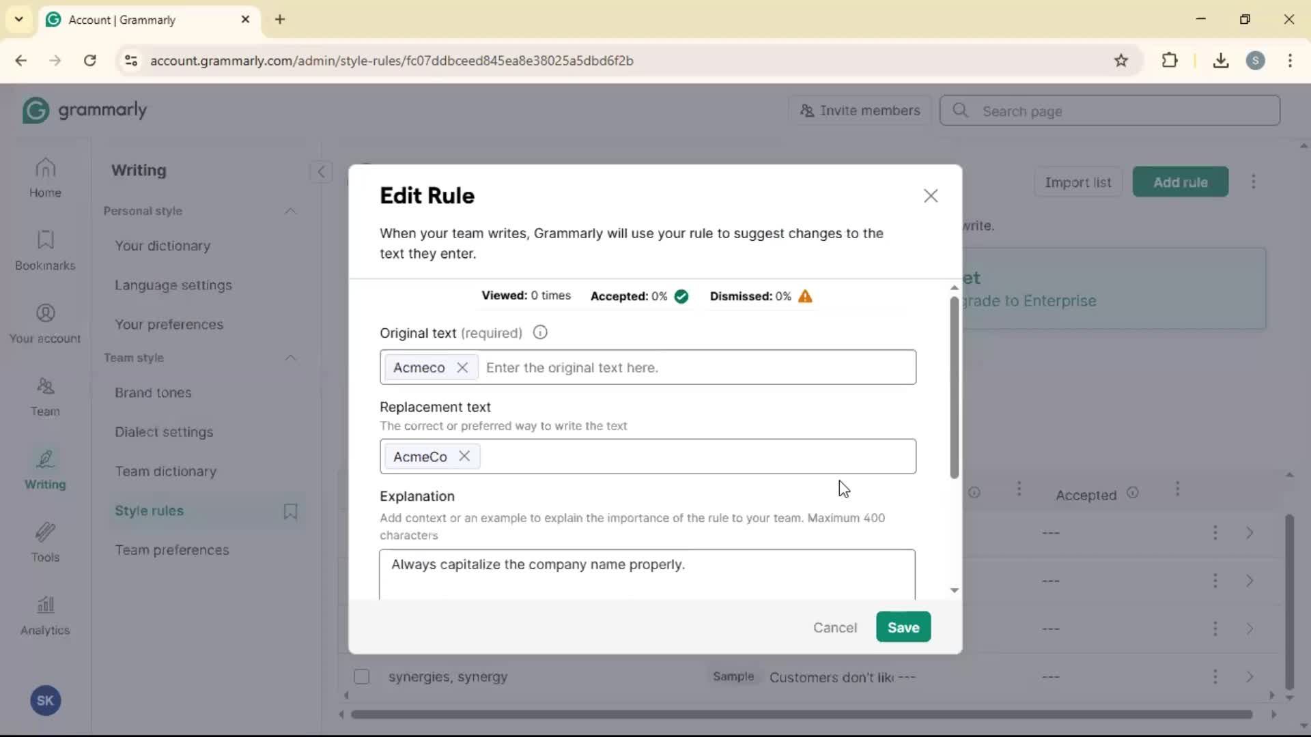
Task: Click the Original text info icon
Action: click(x=540, y=333)
